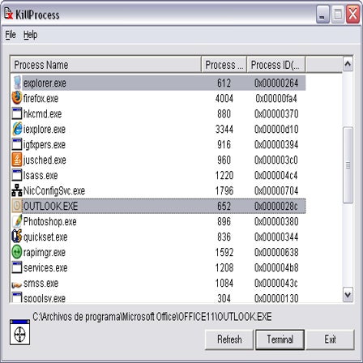Click the window icon next to lsass.exe
The height and width of the screenshot is (363, 363).
point(17,175)
